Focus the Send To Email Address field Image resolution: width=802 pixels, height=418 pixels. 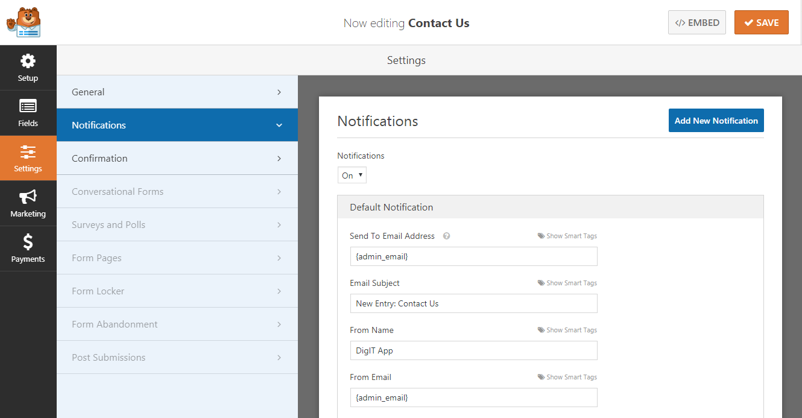(473, 256)
